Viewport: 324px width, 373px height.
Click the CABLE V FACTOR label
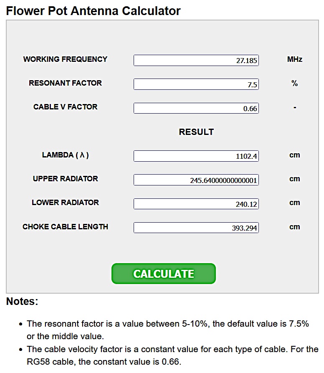[x=65, y=107]
